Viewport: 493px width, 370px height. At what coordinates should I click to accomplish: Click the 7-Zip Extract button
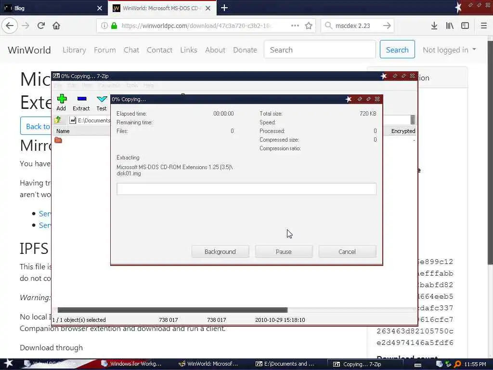pos(81,103)
